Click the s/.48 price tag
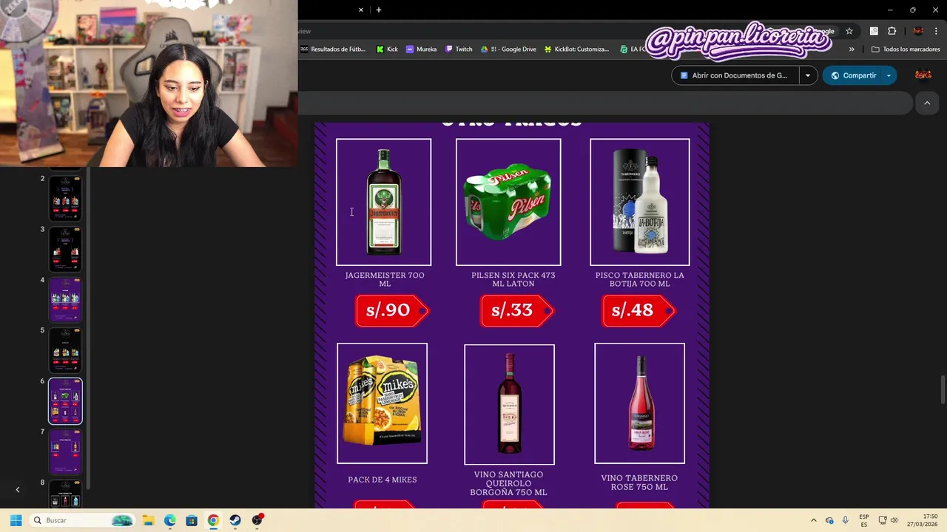The height and width of the screenshot is (532, 947). [638, 310]
